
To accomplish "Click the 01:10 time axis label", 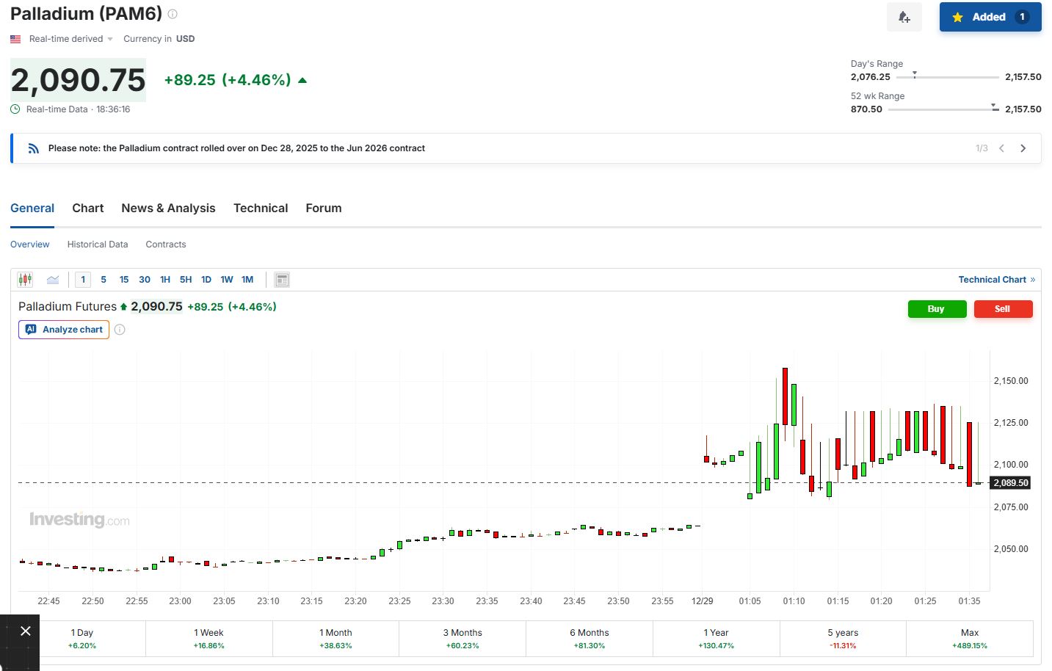I will 794,601.
